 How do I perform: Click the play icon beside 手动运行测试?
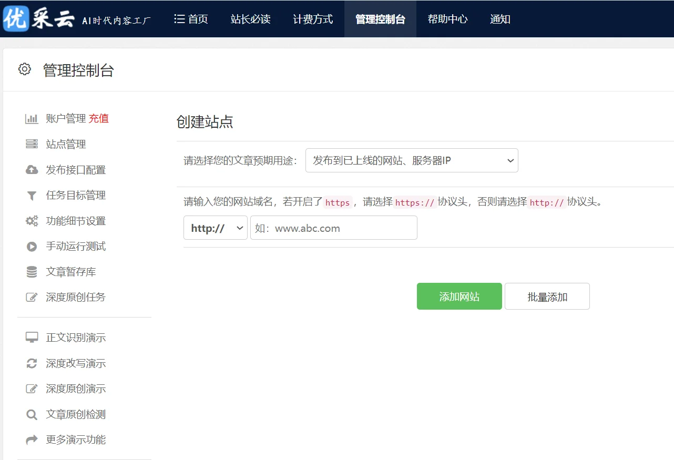(32, 246)
